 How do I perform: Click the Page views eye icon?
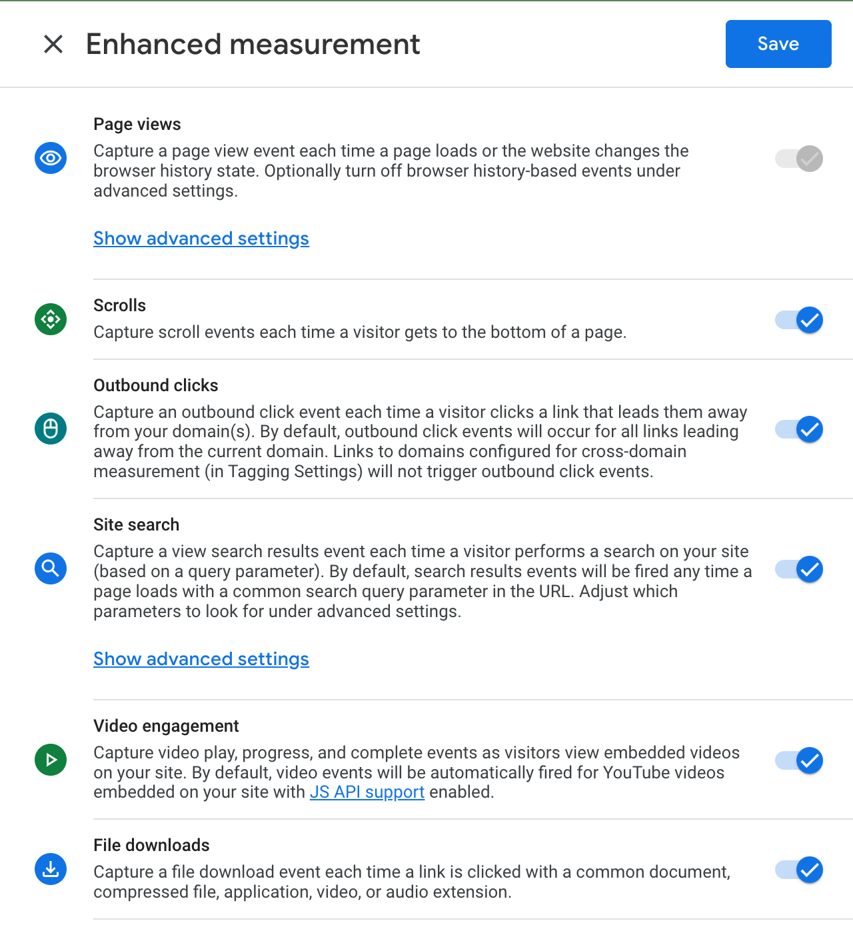coord(51,158)
